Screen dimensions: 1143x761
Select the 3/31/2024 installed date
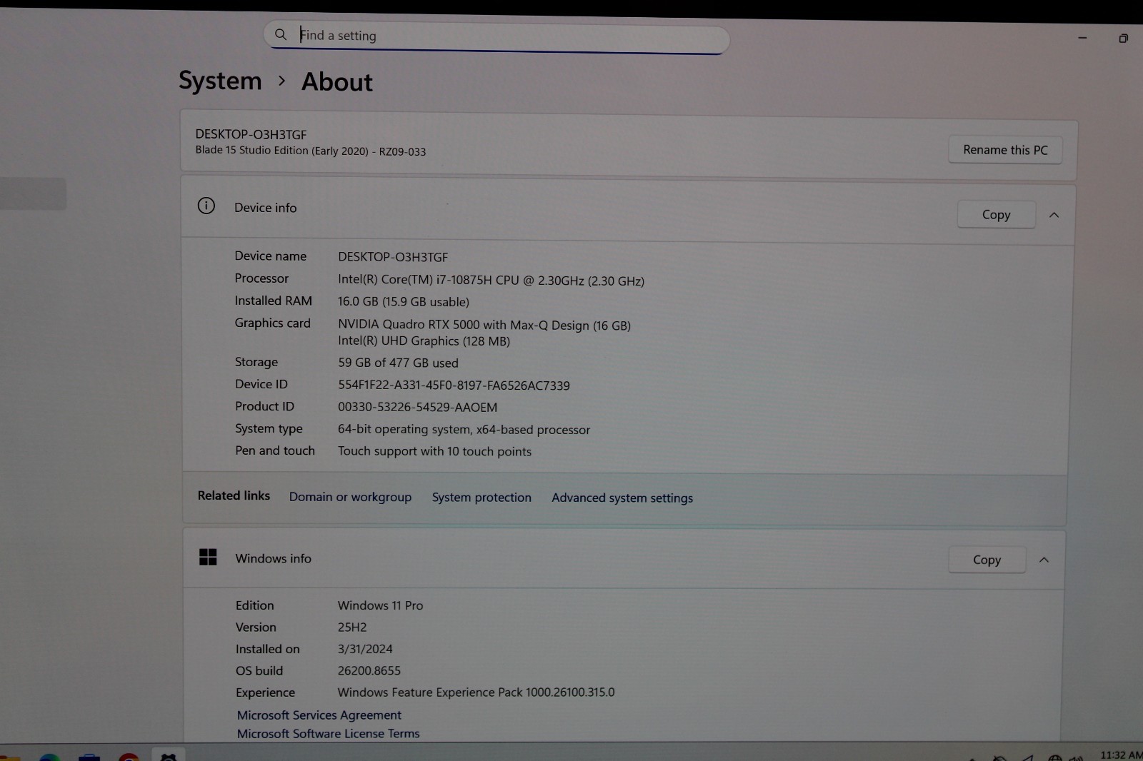coord(364,649)
